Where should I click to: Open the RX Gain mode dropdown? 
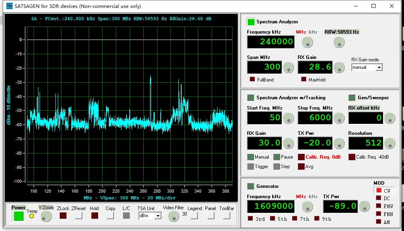click(367, 67)
